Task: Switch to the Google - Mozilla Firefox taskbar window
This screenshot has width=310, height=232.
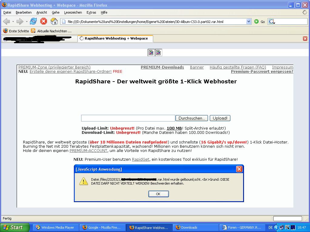Action: point(102,227)
